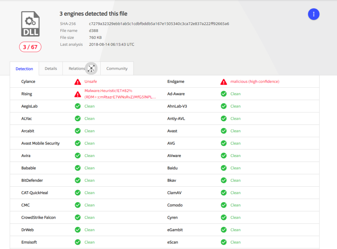
Task: Click the 3 / 67 detection ratio badge
Action: click(x=30, y=47)
